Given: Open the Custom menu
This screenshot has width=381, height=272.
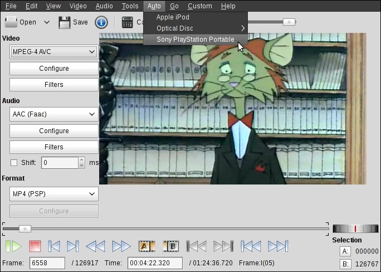Looking at the screenshot, I should click(200, 6).
